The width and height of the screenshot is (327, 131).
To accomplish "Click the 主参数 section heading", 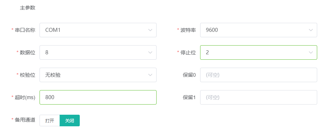I will (x=28, y=8).
